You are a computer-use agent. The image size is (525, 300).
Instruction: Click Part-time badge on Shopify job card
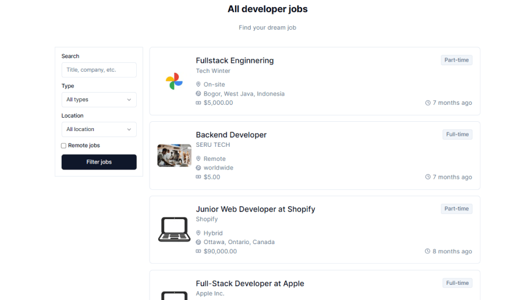coord(456,209)
